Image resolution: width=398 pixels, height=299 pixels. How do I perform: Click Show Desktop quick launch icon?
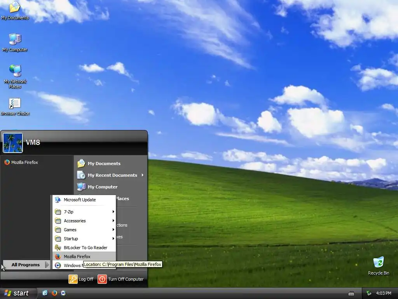pos(45,293)
